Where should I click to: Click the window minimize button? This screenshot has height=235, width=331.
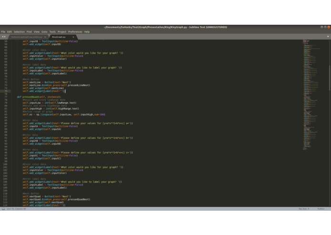(321, 27)
